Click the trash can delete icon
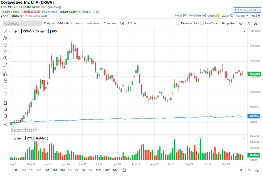263x177 pixels. (5, 103)
